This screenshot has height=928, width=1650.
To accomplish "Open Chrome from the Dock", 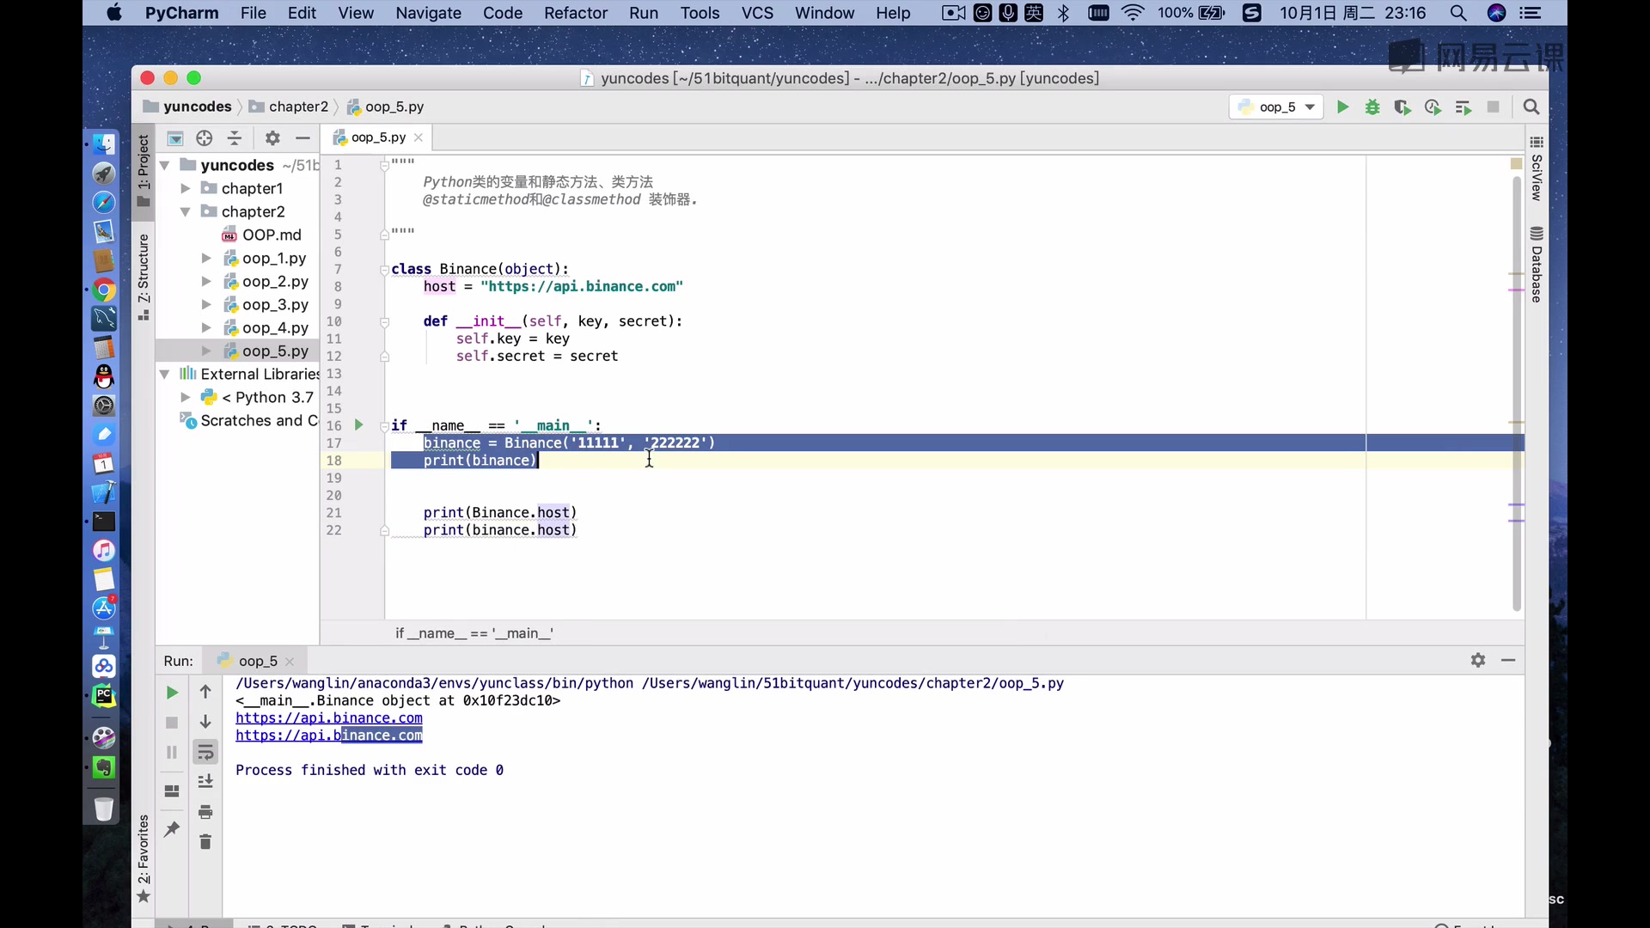I will click(104, 290).
